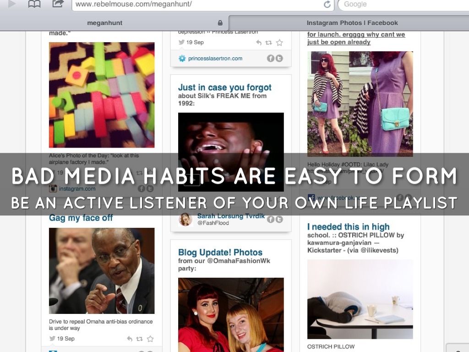Viewport: 469px width, 352px height.
Task: Open the Safari bookmarks book icon
Action: [x=34, y=4]
